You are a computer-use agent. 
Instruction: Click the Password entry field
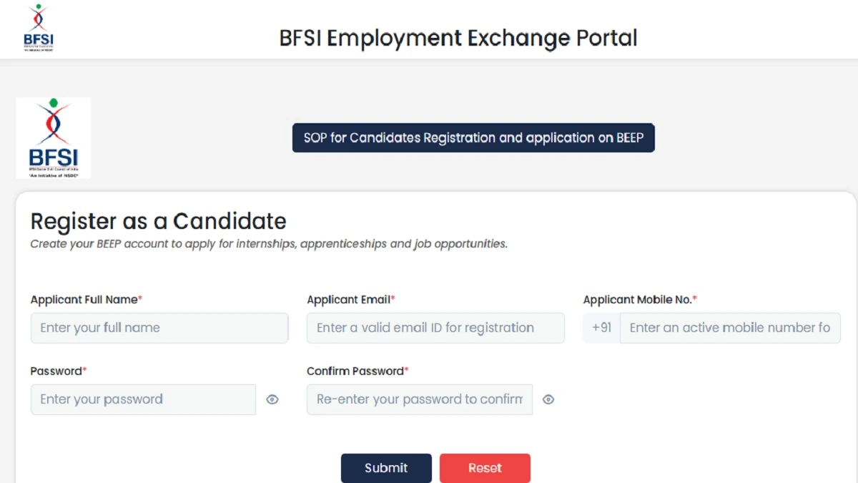[142, 399]
